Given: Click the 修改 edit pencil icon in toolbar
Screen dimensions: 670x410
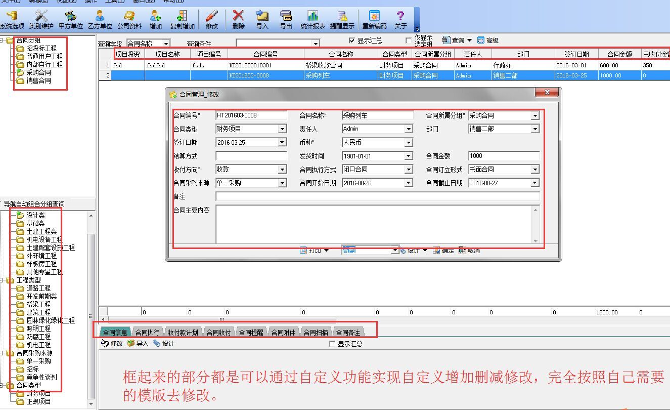Looking at the screenshot, I should coord(212,19).
